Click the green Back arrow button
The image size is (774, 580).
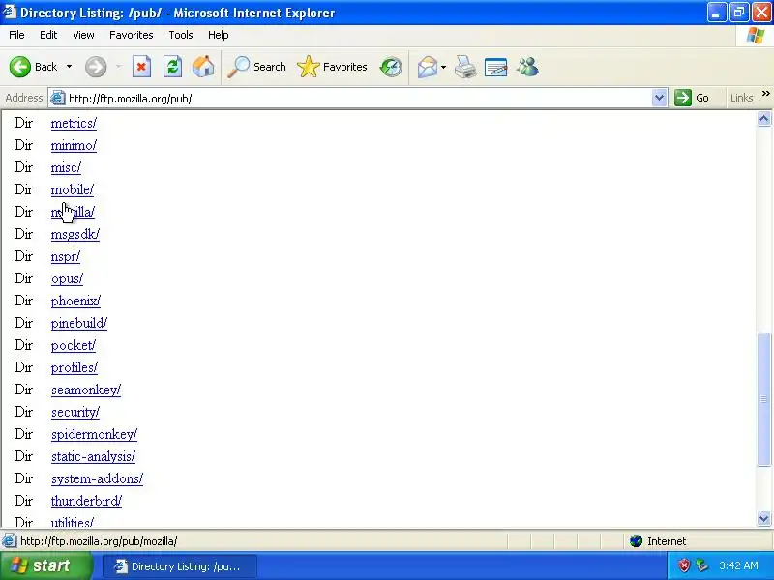click(x=20, y=67)
